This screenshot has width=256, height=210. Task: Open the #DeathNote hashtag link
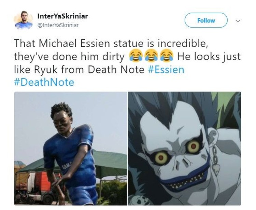[x=44, y=82]
